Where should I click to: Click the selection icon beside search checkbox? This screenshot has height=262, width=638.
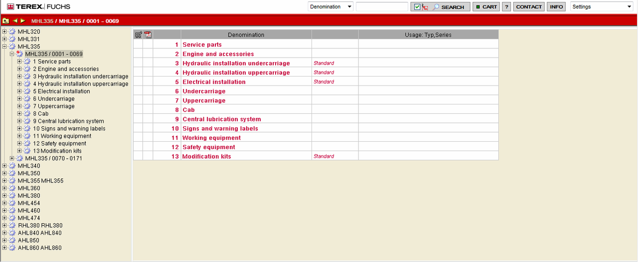click(x=425, y=7)
